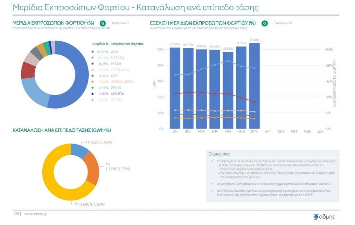Click the αδμηε logo in the footer

[x=324, y=217]
